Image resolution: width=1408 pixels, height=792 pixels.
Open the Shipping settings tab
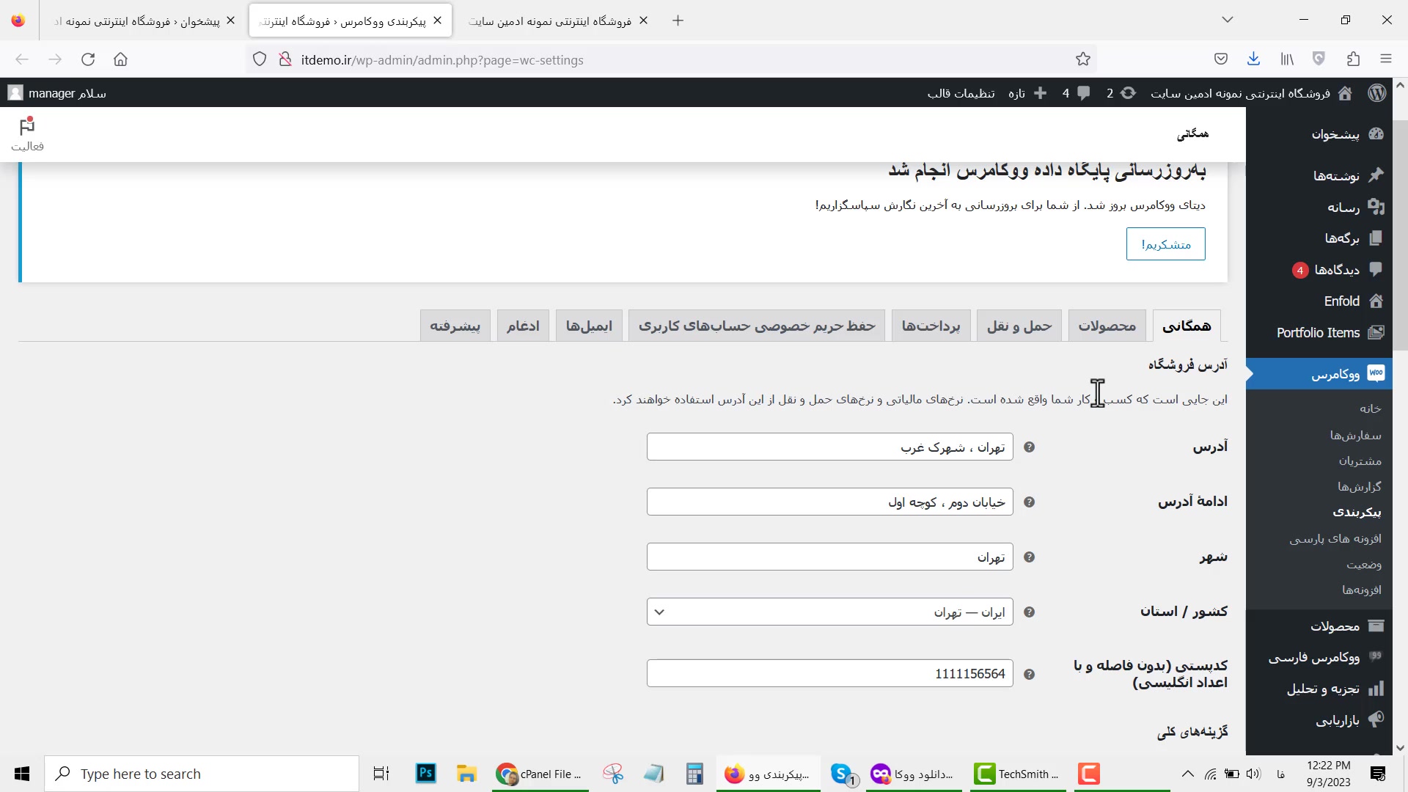tap(1019, 326)
